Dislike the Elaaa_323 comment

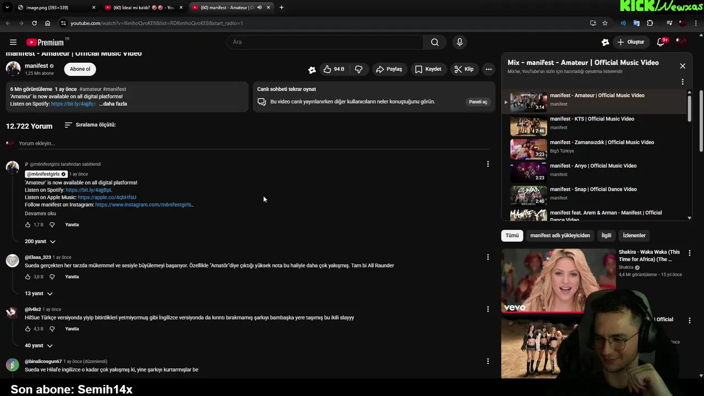[52, 277]
